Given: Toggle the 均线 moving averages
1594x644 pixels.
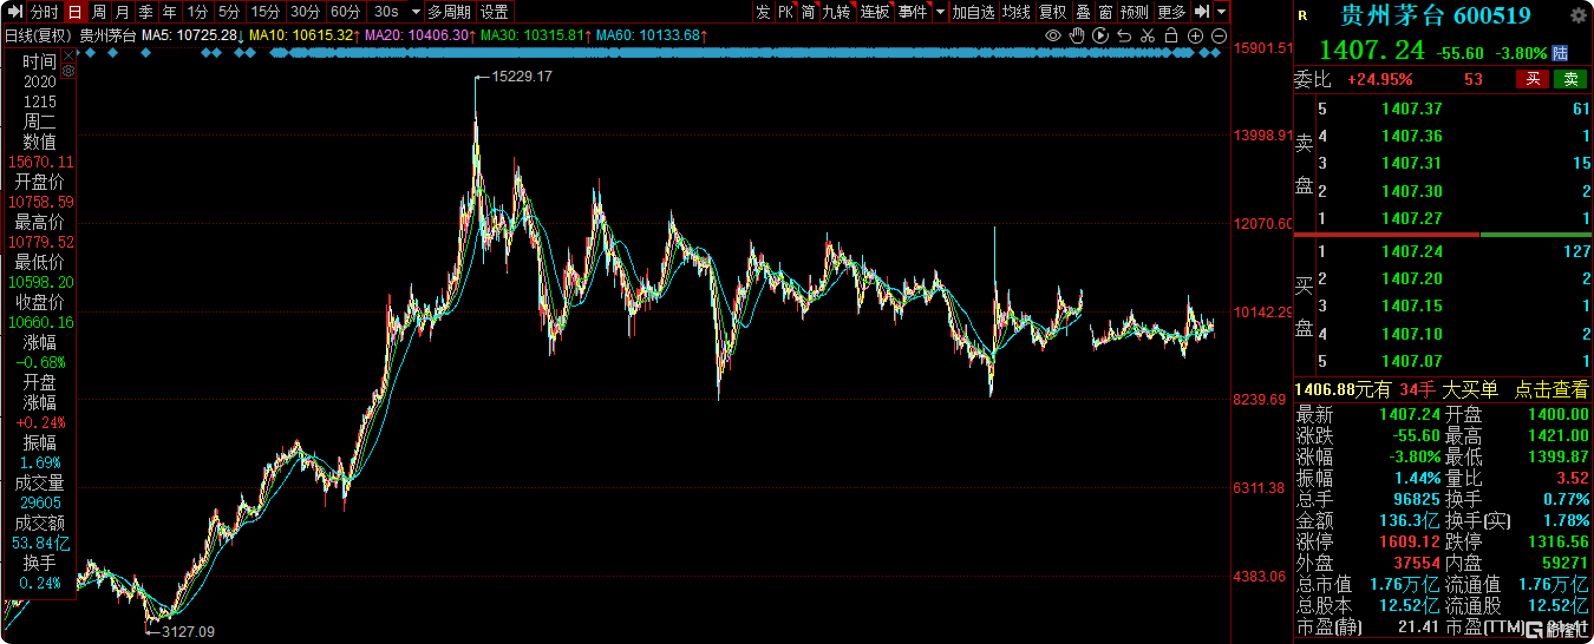Looking at the screenshot, I should coord(1016,11).
